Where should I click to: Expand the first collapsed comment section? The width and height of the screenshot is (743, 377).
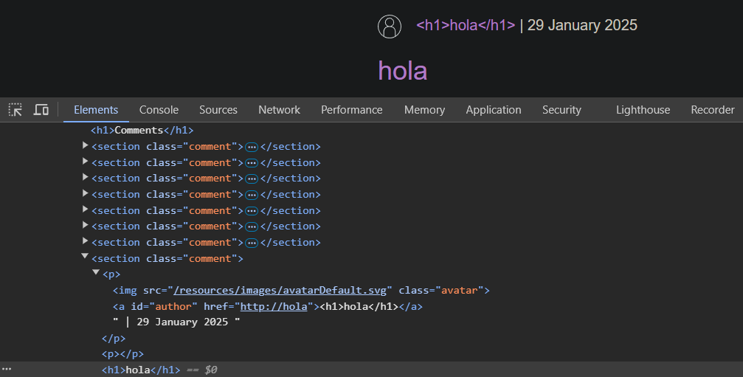click(x=86, y=145)
